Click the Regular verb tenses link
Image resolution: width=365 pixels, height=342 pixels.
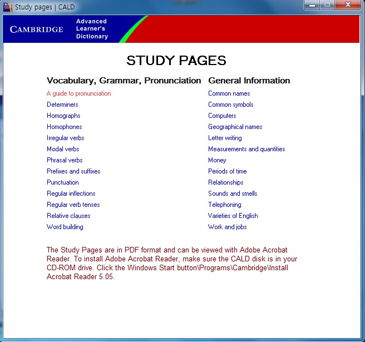[x=73, y=205]
